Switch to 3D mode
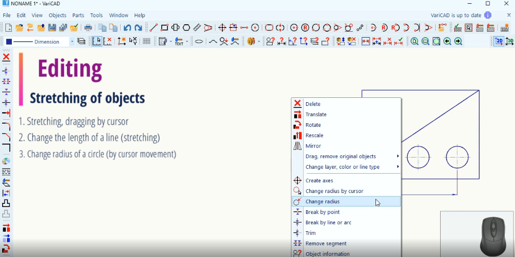 pos(509,41)
